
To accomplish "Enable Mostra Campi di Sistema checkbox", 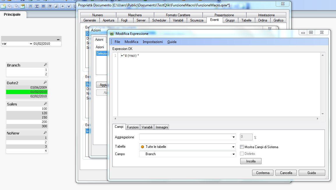I will (242, 147).
